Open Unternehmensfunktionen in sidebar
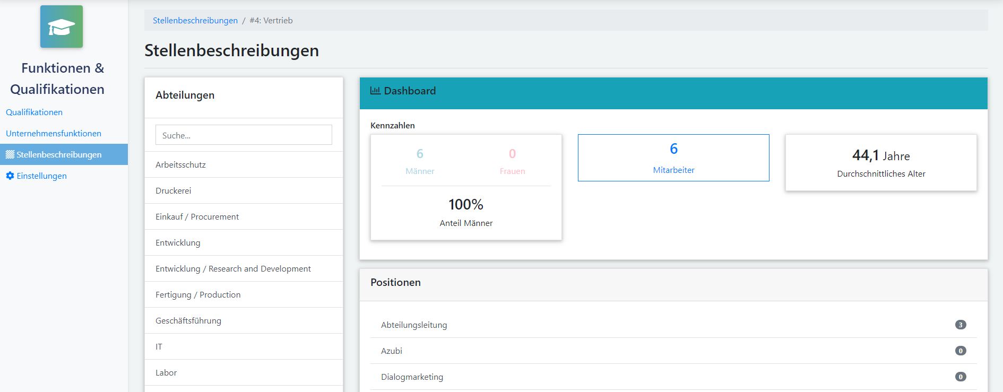The width and height of the screenshot is (1003, 392). (54, 133)
